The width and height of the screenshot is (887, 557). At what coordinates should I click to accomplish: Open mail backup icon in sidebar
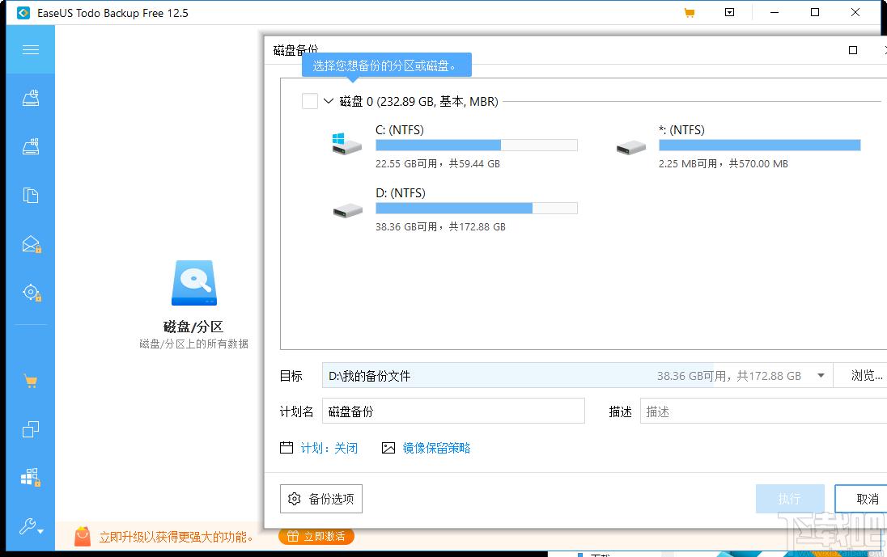(x=31, y=244)
